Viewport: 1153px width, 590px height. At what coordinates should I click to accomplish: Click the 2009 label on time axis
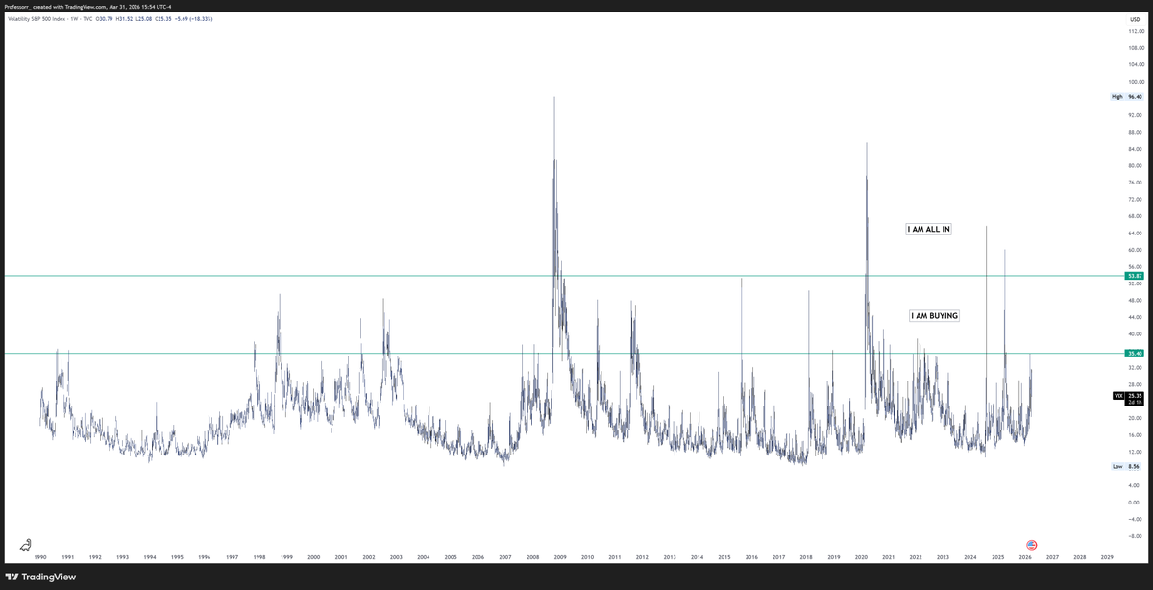tap(559, 556)
